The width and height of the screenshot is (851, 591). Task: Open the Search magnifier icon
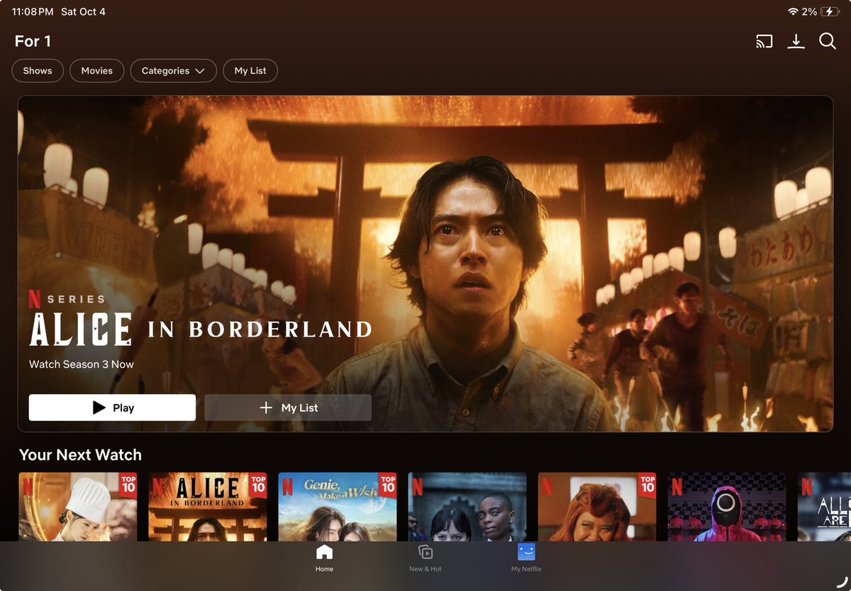point(828,42)
